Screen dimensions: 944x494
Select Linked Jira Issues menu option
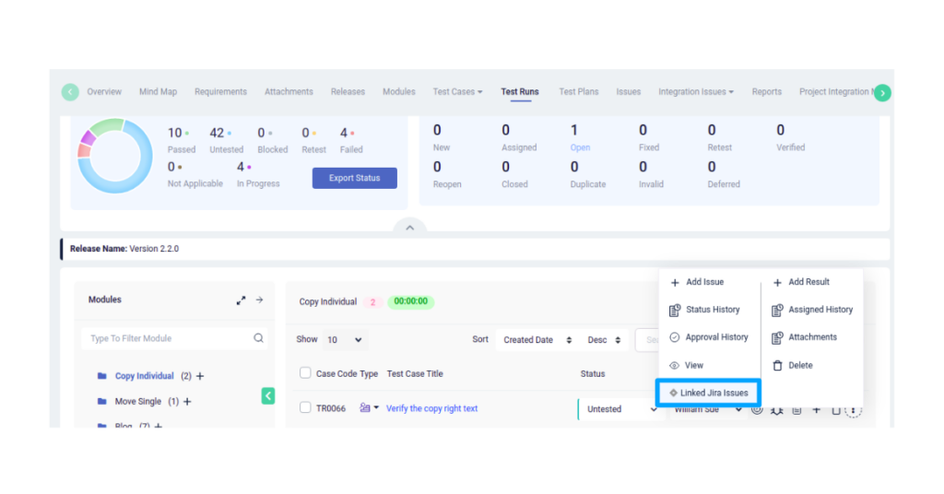coord(708,393)
